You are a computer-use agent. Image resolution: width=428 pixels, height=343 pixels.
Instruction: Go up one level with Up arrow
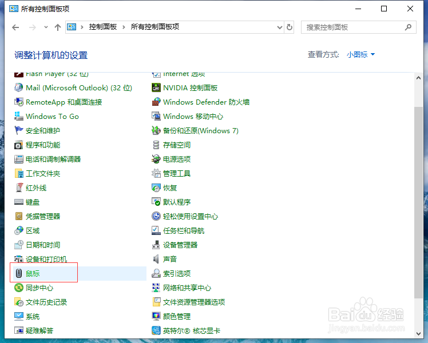58,27
